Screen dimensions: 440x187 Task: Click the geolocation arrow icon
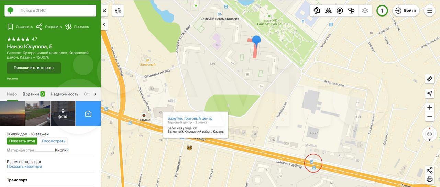coord(429,93)
